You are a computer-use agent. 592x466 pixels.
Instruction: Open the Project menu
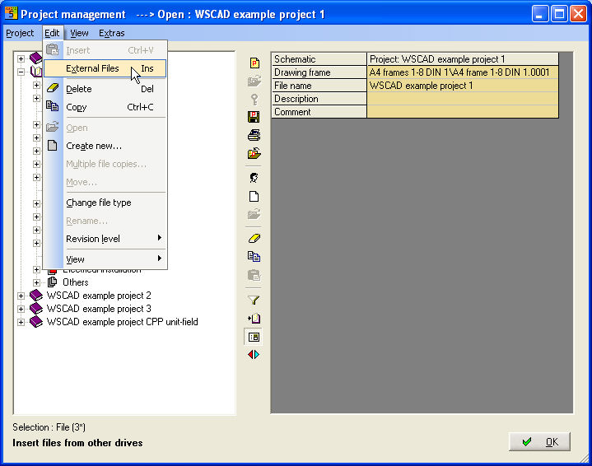20,33
